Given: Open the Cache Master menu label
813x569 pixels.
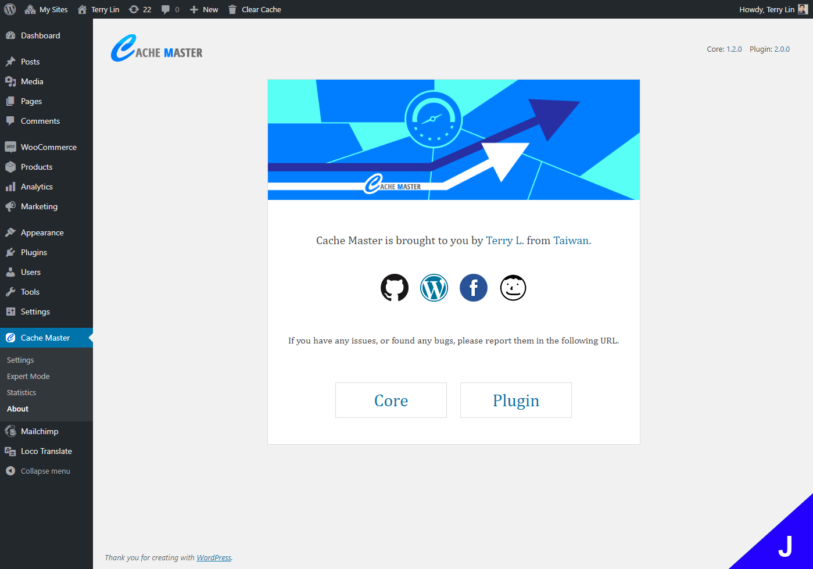Looking at the screenshot, I should pos(45,338).
